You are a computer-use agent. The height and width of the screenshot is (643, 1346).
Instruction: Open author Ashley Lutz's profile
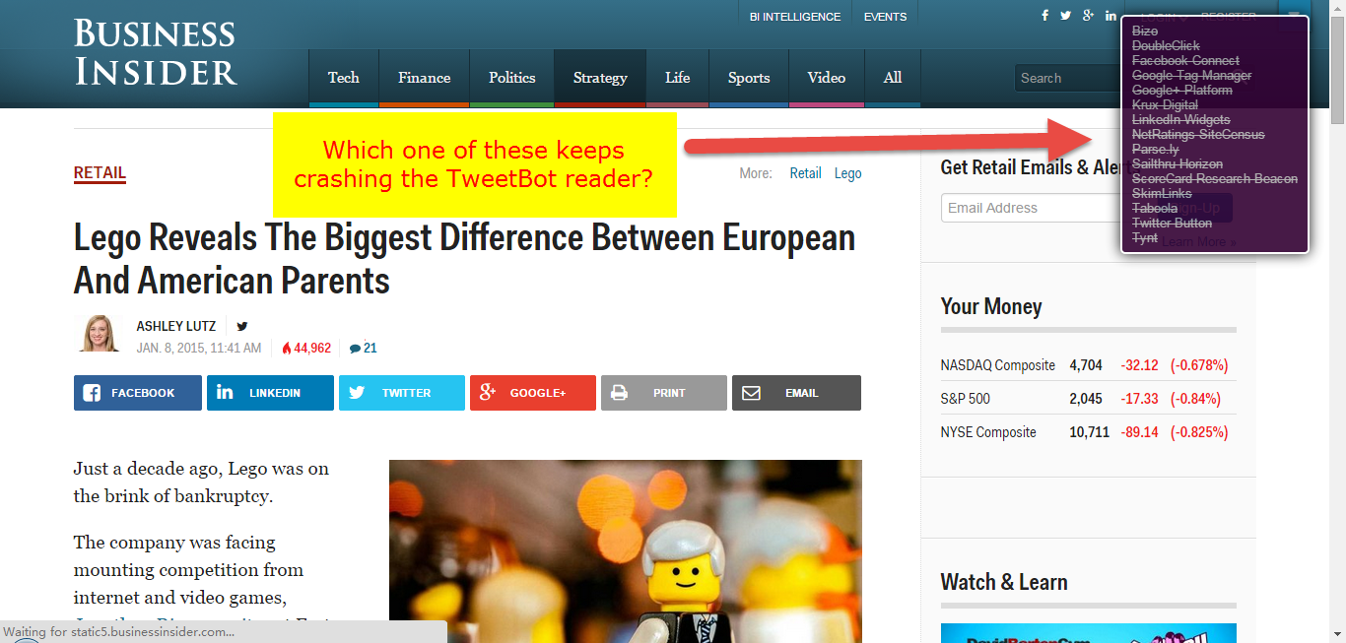(177, 327)
